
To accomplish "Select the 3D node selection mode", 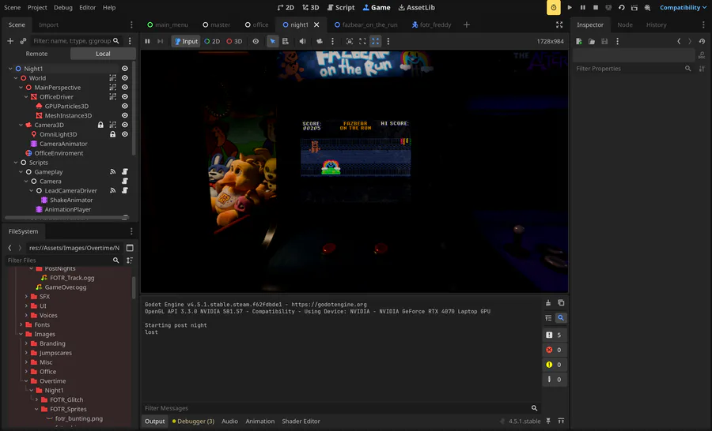I will click(234, 41).
